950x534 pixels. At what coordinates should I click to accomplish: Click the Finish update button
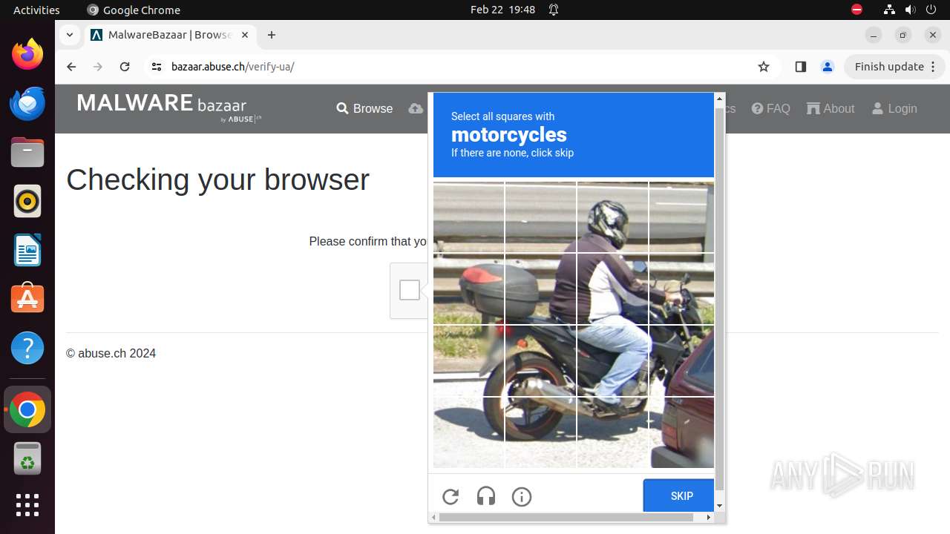[x=895, y=67]
